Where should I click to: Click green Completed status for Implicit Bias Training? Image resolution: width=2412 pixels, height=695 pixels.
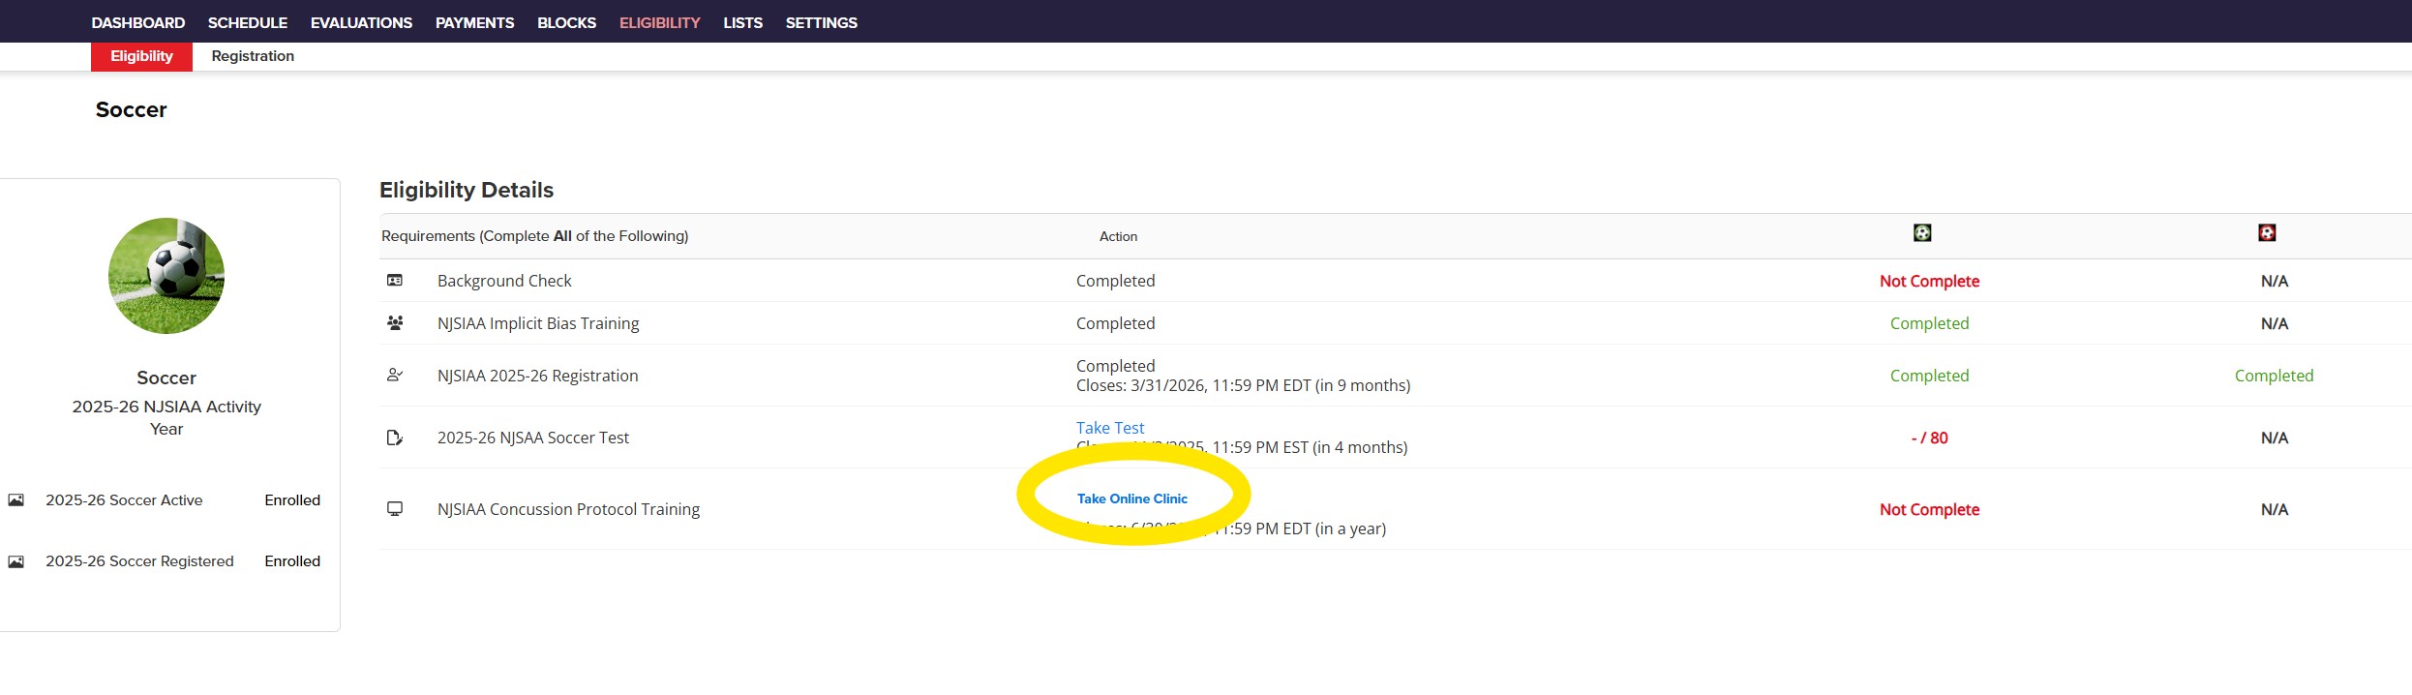(x=1929, y=323)
